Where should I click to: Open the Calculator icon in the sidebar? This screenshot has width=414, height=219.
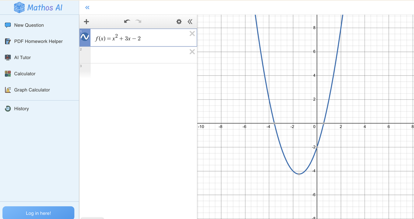[8, 74]
